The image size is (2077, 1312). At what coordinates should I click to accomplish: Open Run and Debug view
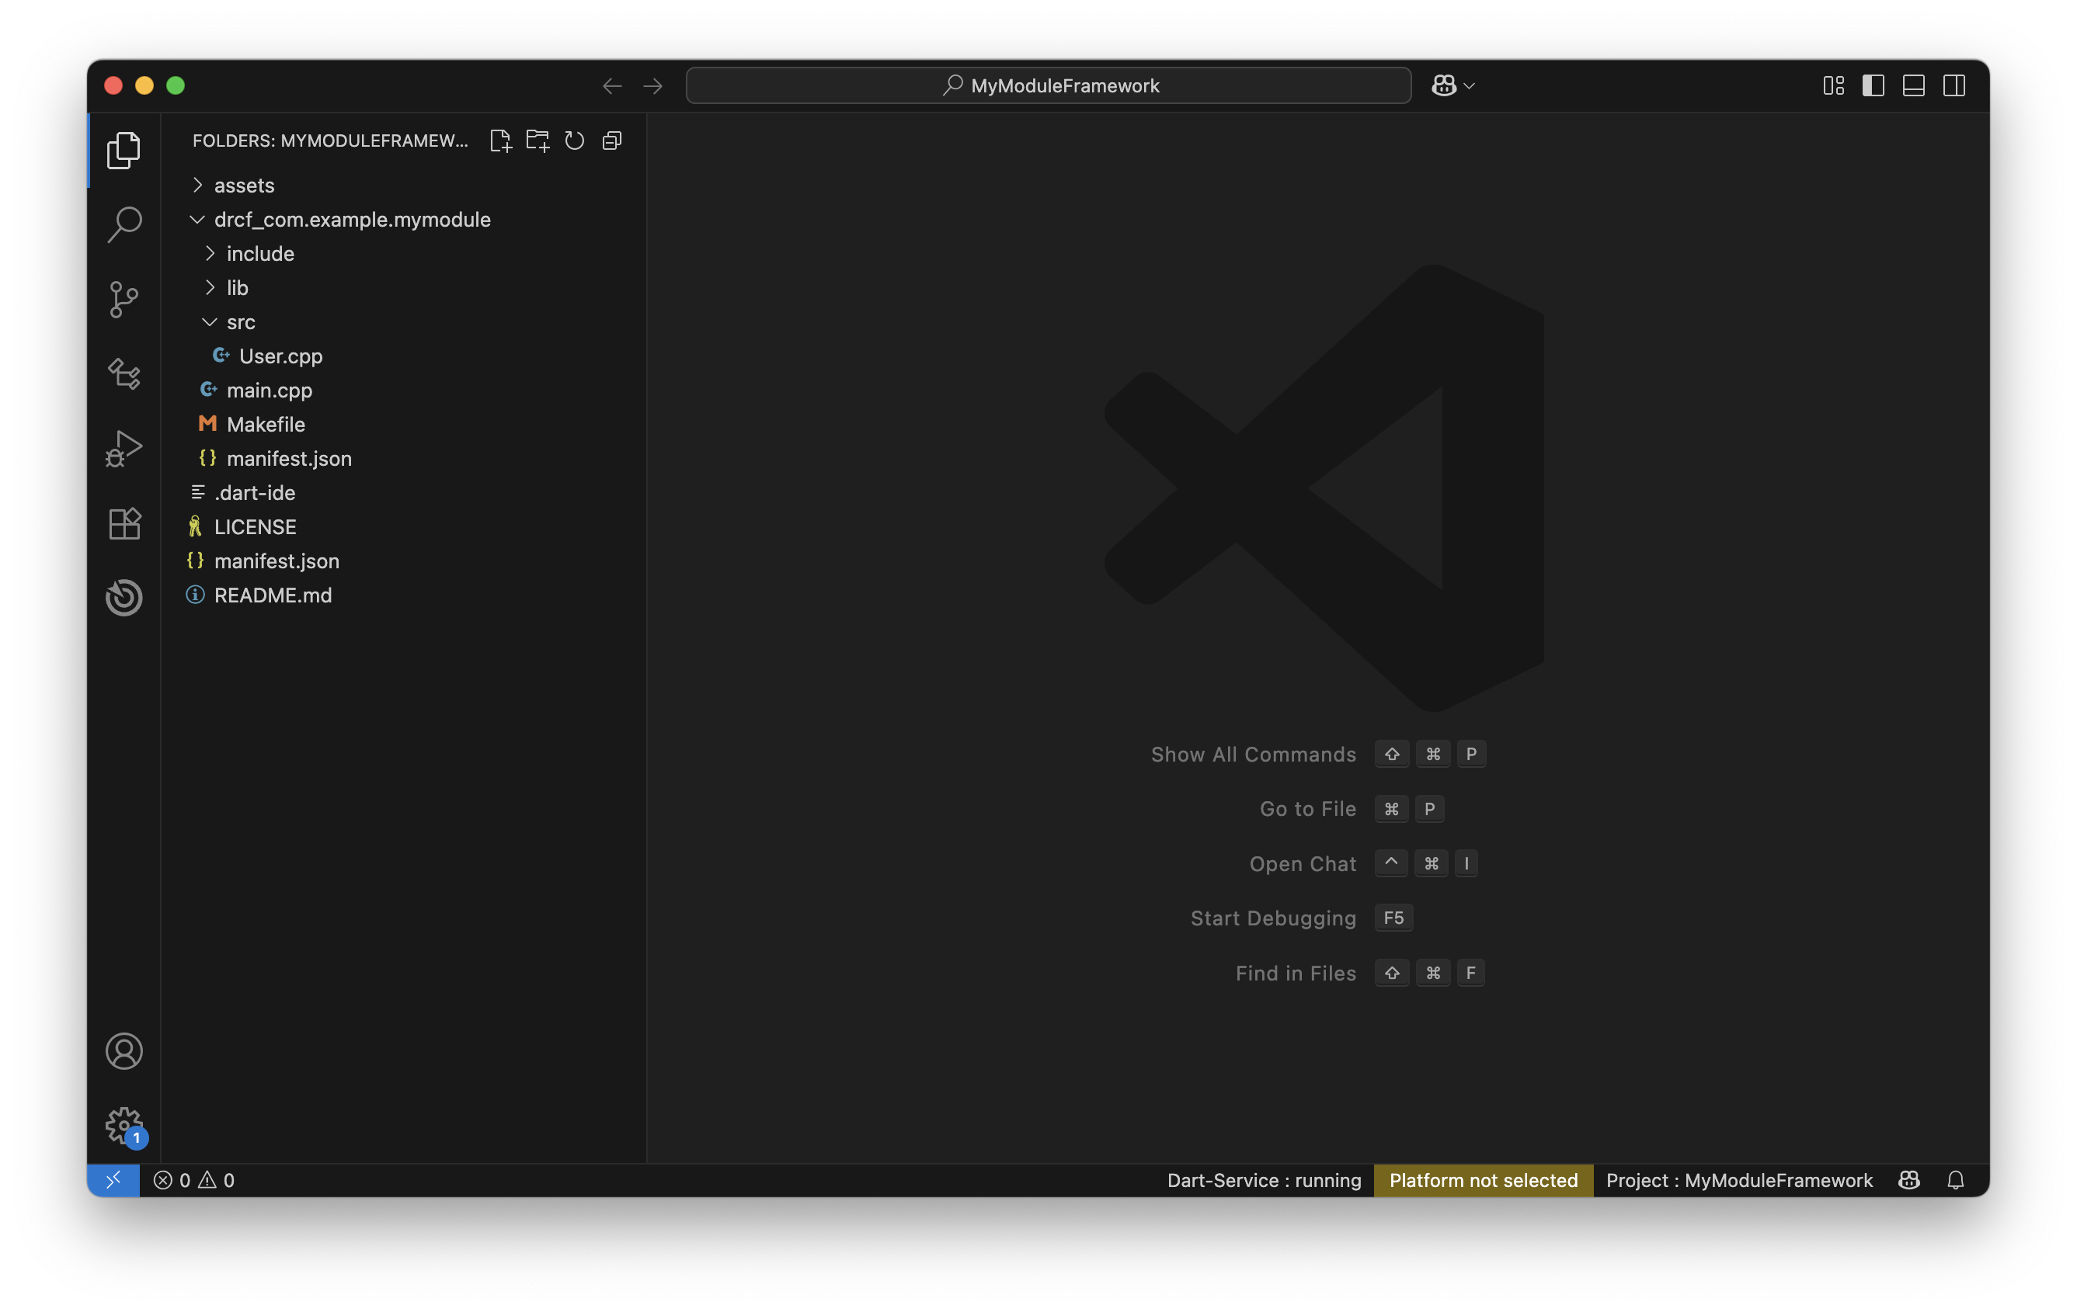click(124, 448)
